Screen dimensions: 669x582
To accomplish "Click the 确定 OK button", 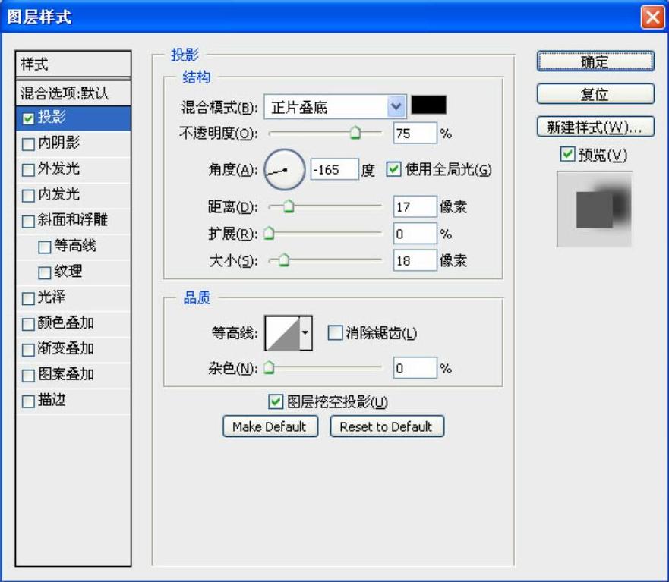I will point(595,61).
